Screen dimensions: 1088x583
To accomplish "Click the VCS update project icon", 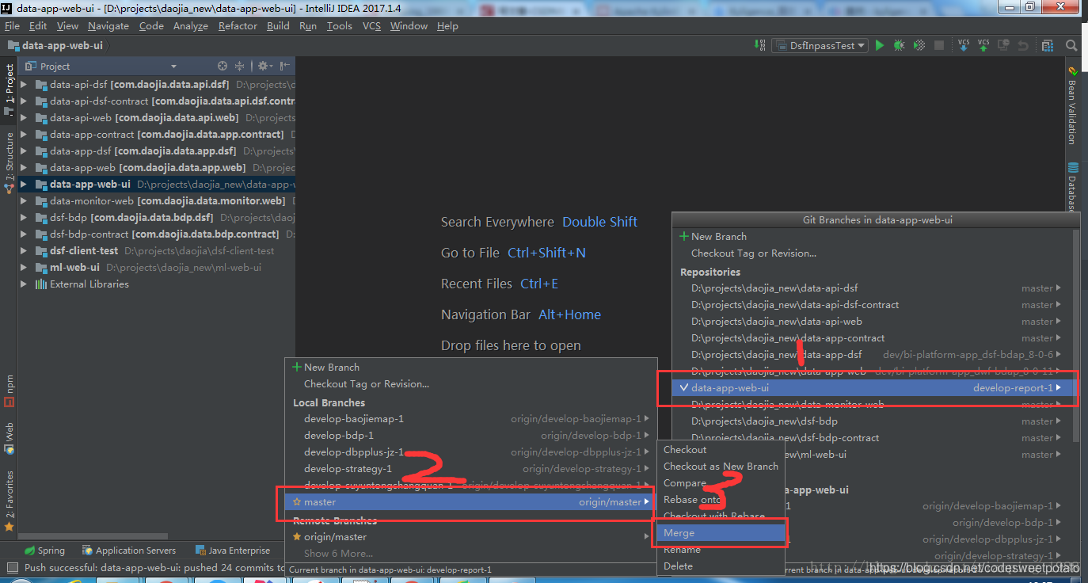I will coord(964,46).
